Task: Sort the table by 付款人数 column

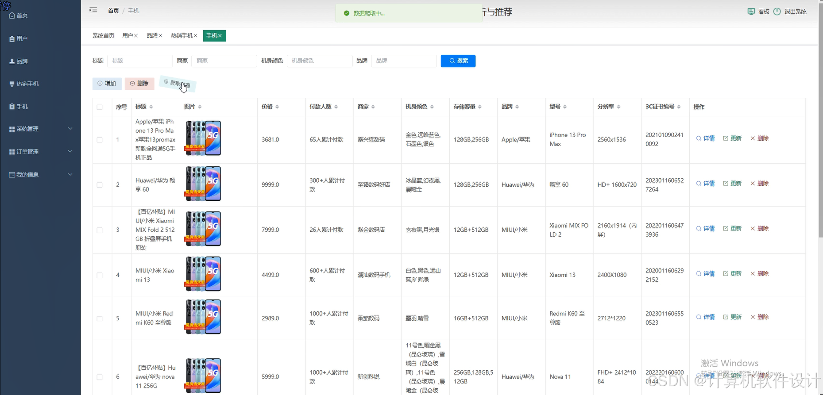Action: point(336,107)
